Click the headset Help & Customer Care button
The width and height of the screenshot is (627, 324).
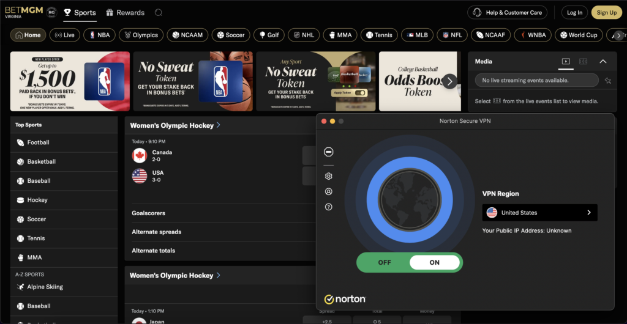(x=507, y=12)
